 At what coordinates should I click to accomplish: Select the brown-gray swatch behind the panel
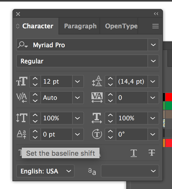[x=169, y=114]
